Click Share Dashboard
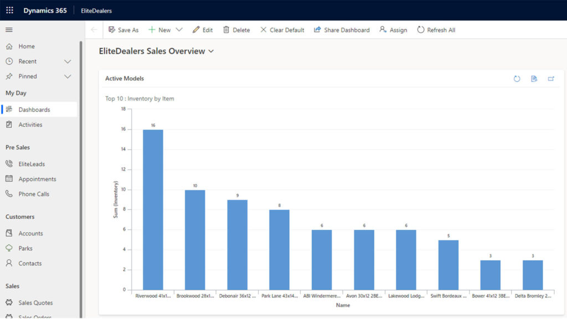The image size is (567, 319). click(342, 30)
